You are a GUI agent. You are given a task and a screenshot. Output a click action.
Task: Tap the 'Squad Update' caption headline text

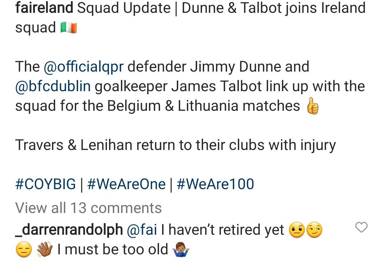click(x=124, y=8)
